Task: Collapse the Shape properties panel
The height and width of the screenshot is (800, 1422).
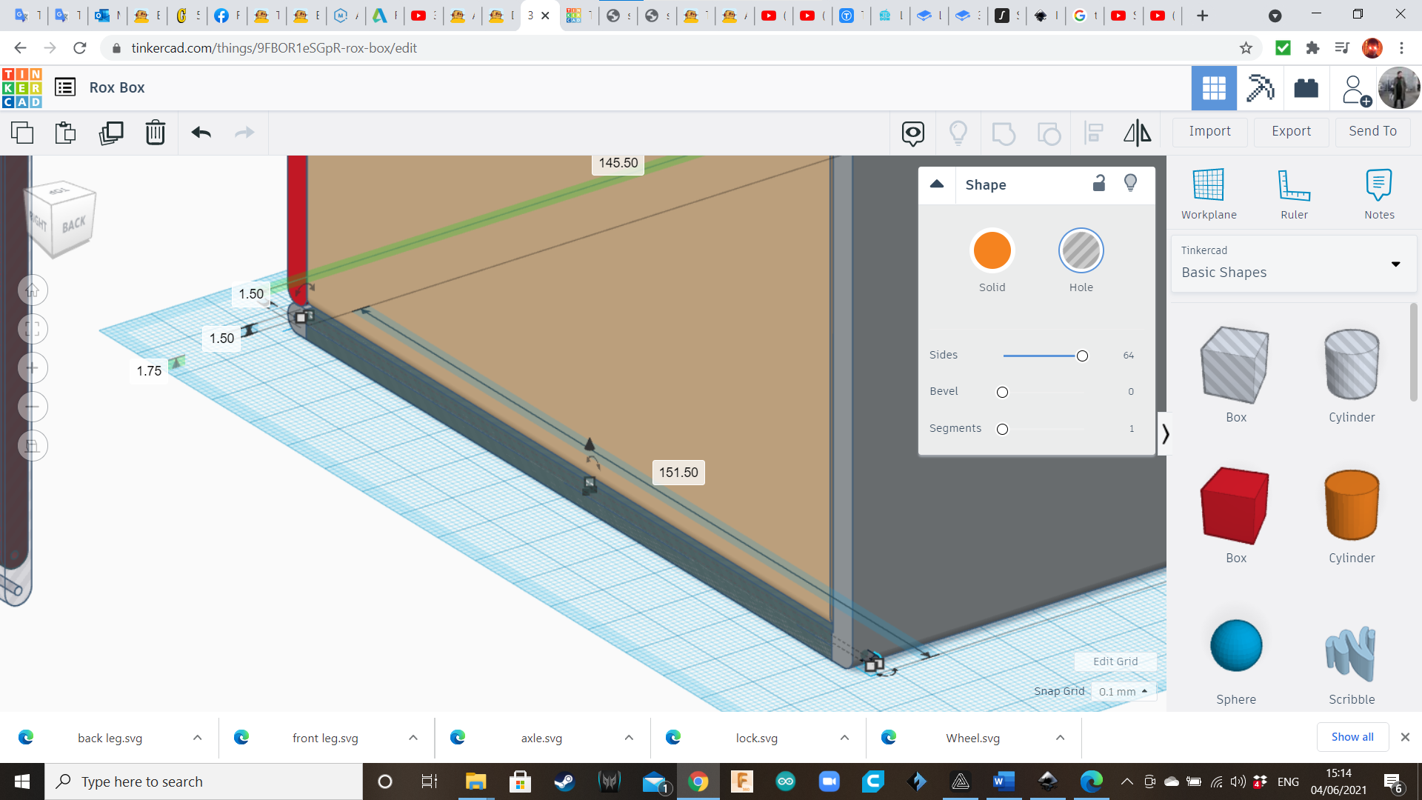Action: point(937,184)
